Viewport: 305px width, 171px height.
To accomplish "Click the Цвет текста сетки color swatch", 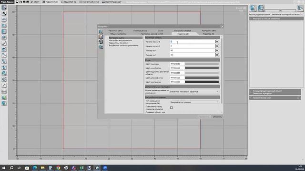I will (x=202, y=82).
